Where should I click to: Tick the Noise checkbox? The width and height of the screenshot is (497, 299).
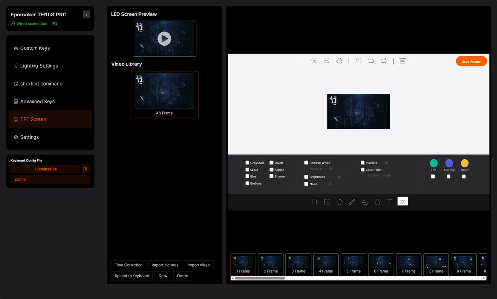tap(306, 184)
